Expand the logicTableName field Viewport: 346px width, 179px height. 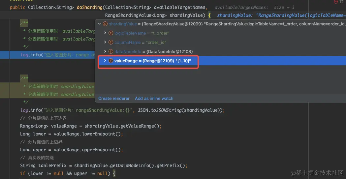click(105, 33)
